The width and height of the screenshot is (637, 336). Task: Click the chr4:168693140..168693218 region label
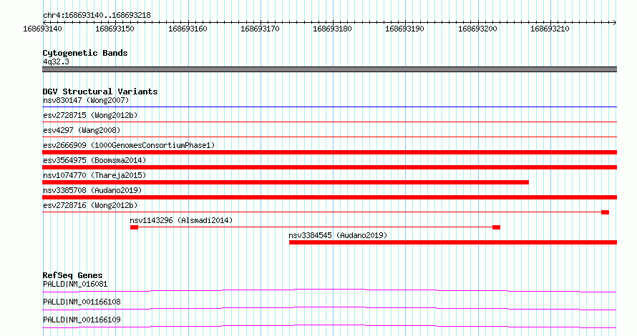pyautogui.click(x=97, y=15)
